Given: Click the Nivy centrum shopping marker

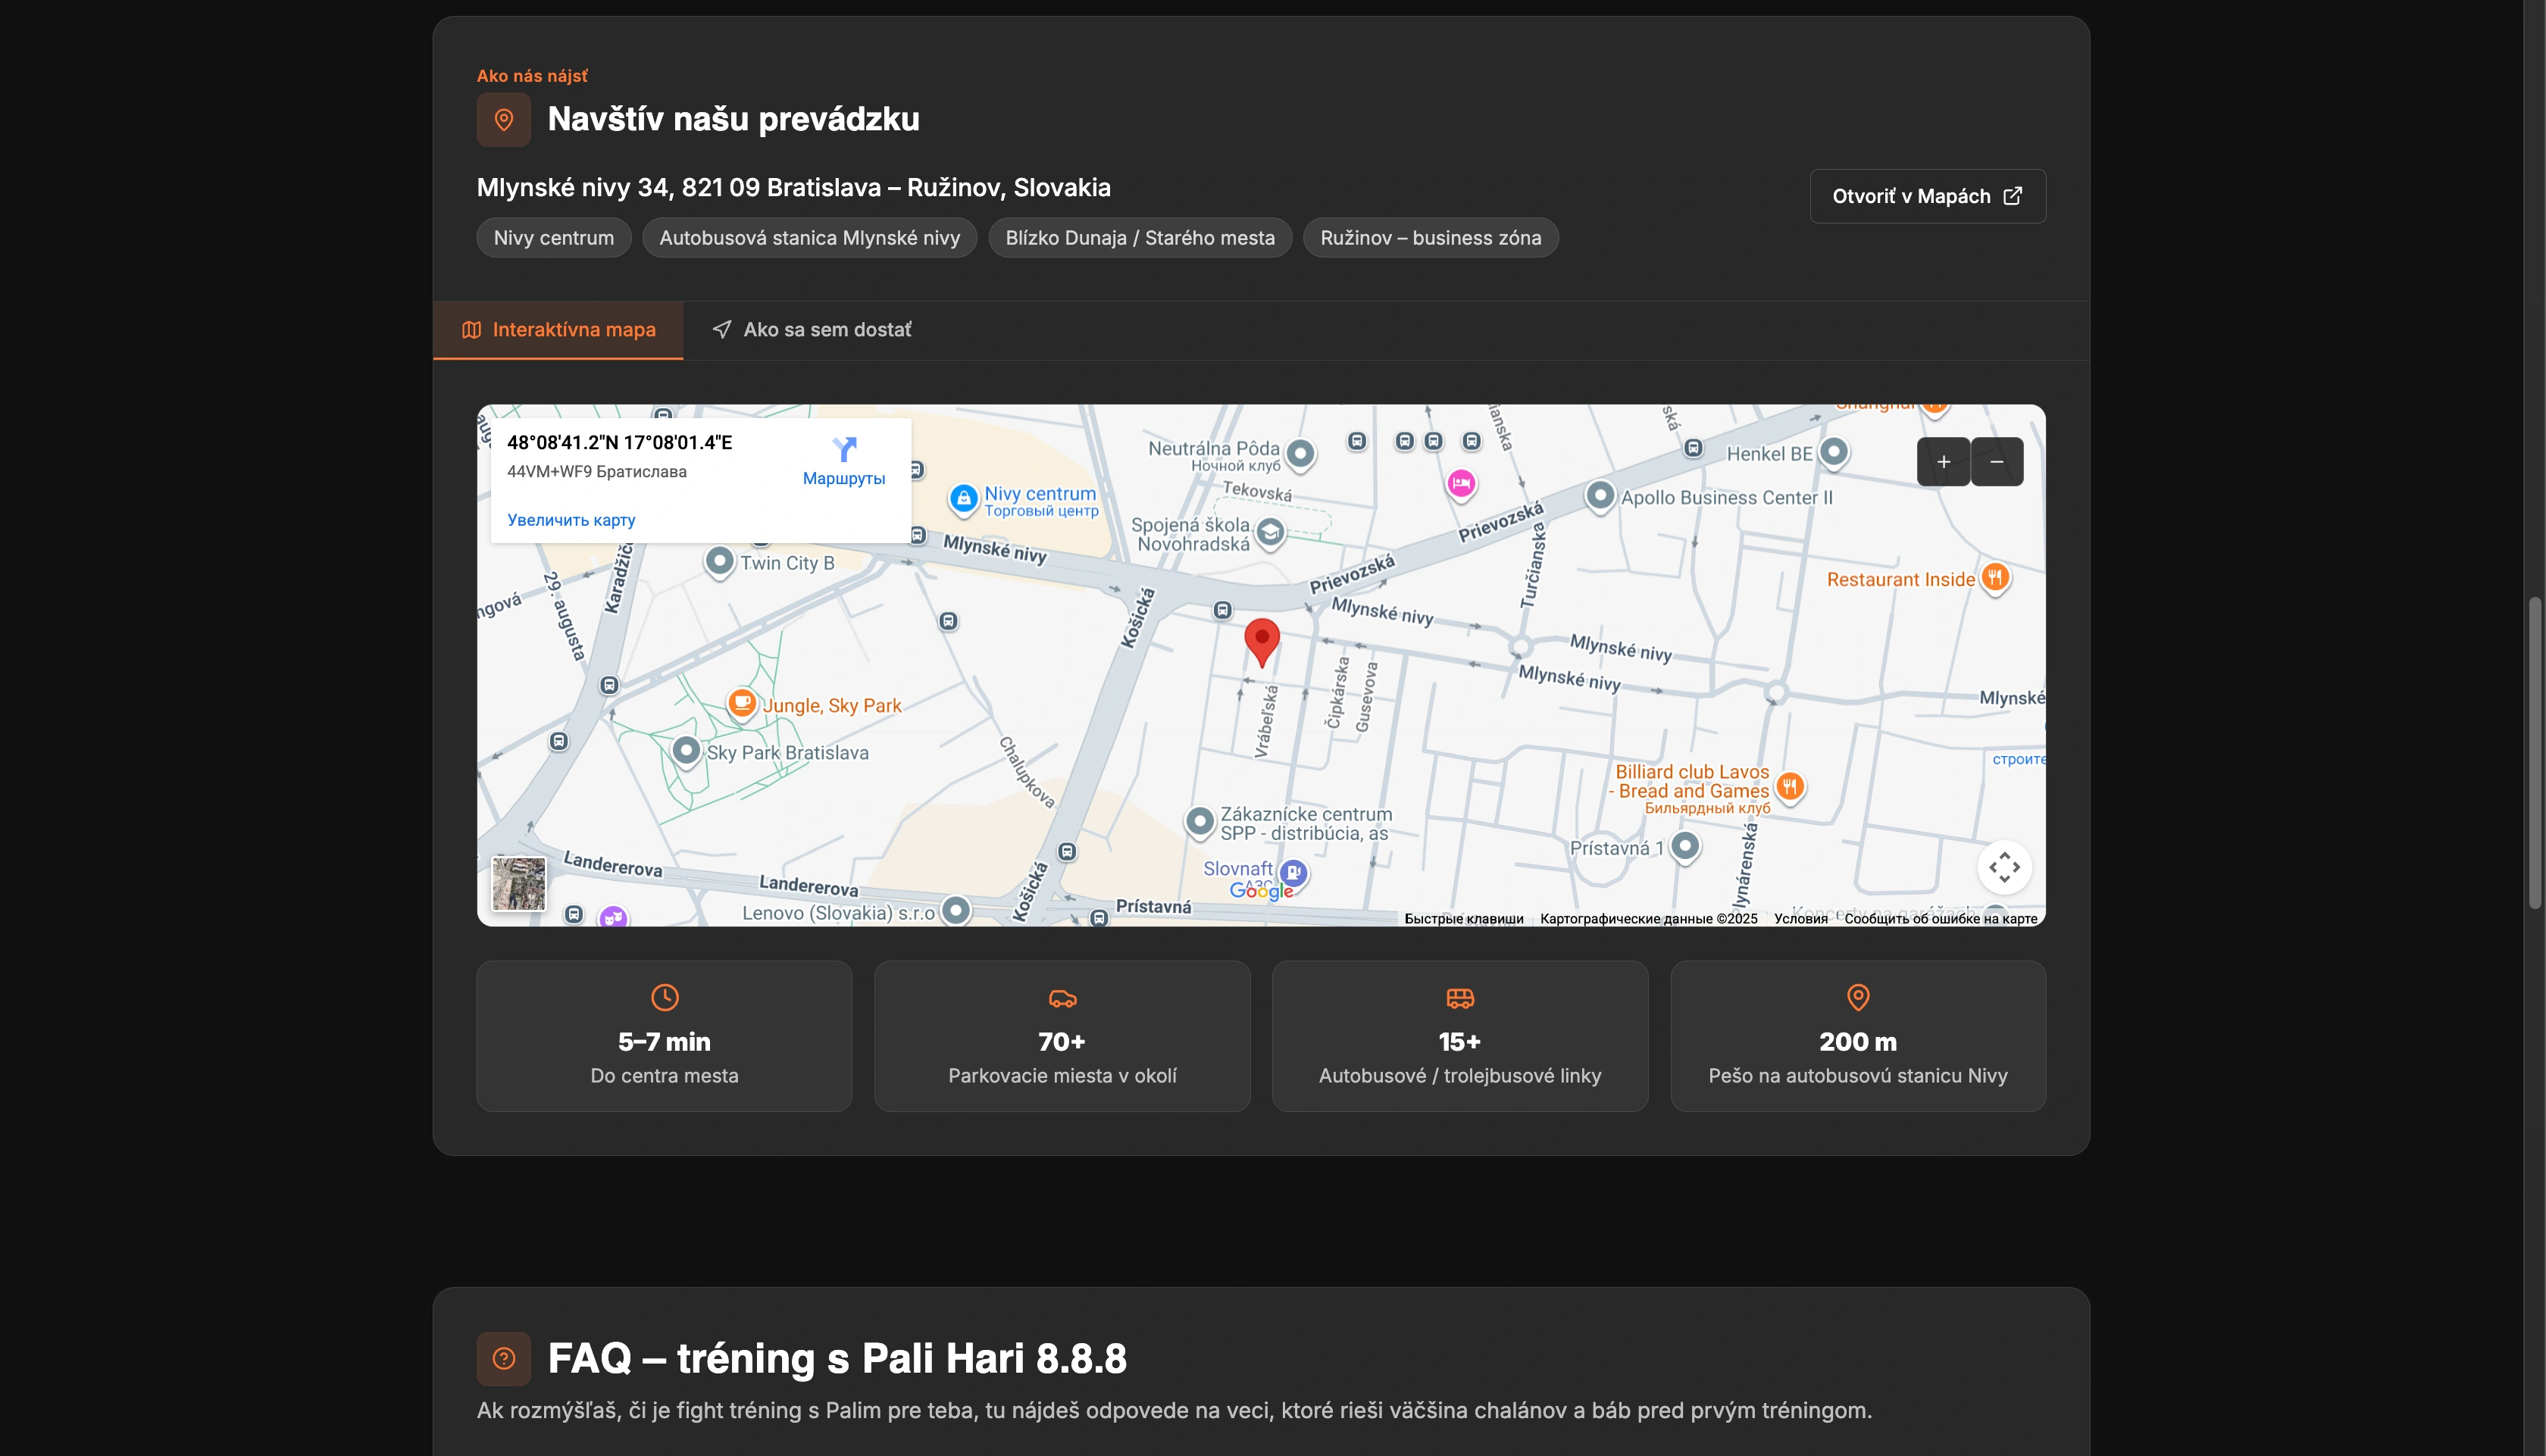Looking at the screenshot, I should click(963, 498).
